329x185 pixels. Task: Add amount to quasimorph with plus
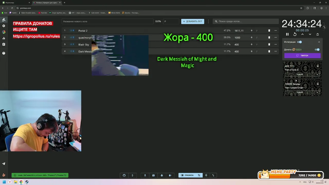click(251, 38)
